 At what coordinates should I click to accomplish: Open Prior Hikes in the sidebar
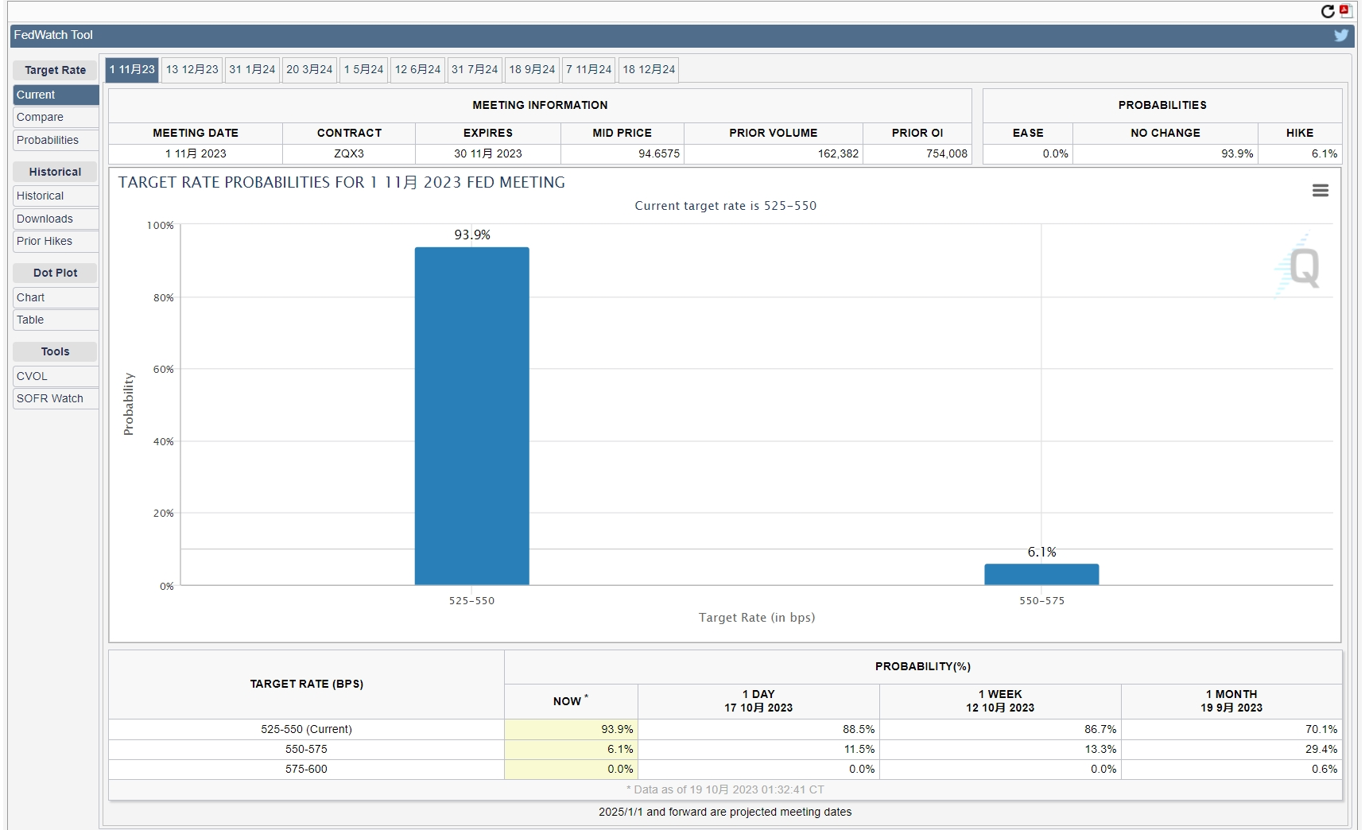click(56, 241)
